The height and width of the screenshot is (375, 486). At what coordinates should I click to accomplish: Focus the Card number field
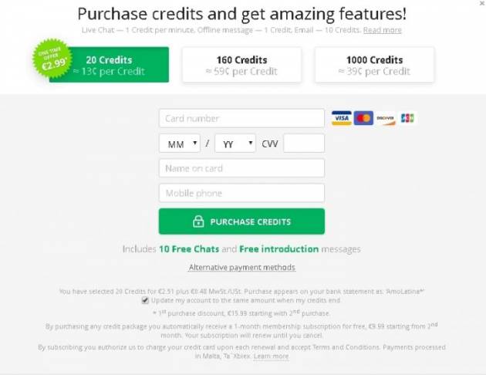241,118
